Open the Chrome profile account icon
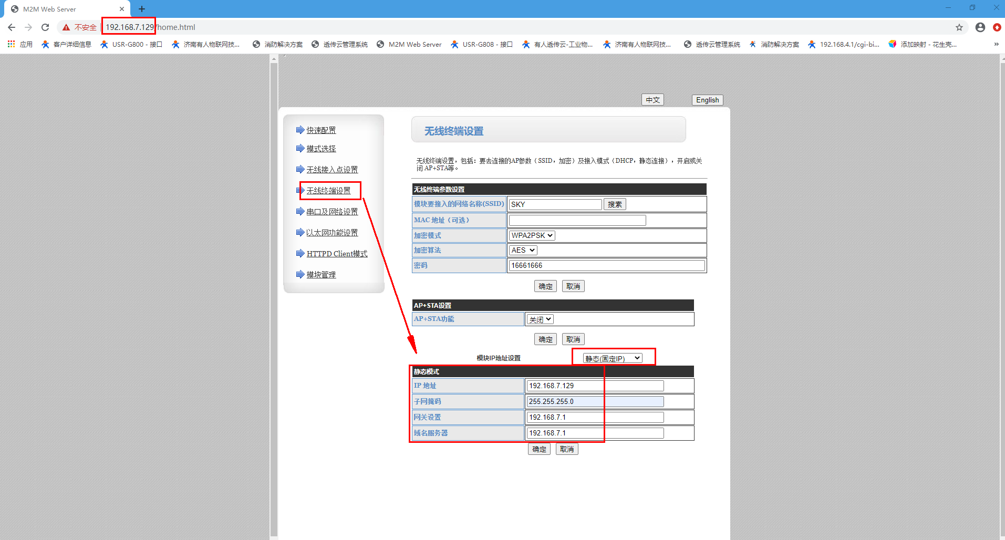The width and height of the screenshot is (1005, 540). (x=980, y=27)
